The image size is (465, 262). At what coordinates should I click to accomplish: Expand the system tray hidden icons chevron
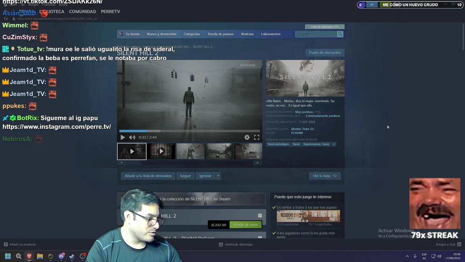[x=407, y=256]
